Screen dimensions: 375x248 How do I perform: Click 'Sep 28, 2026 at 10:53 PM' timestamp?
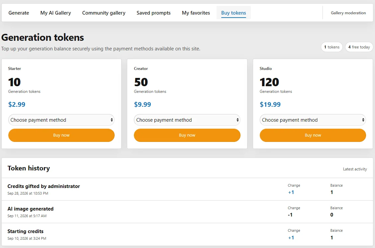28,193
